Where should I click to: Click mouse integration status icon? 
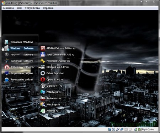tap(136, 129)
